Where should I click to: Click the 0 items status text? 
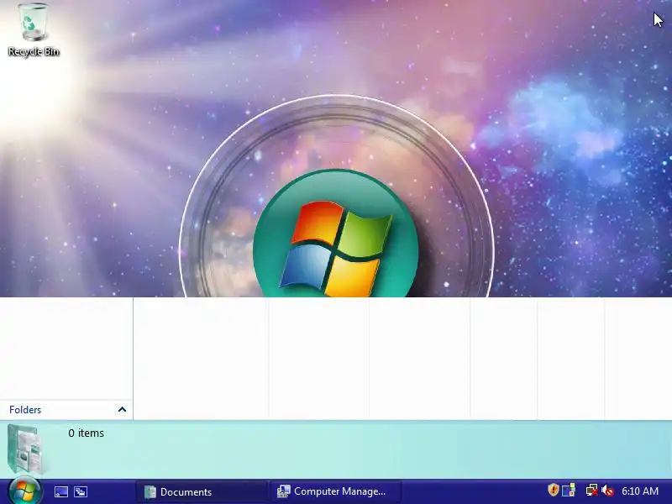87,433
